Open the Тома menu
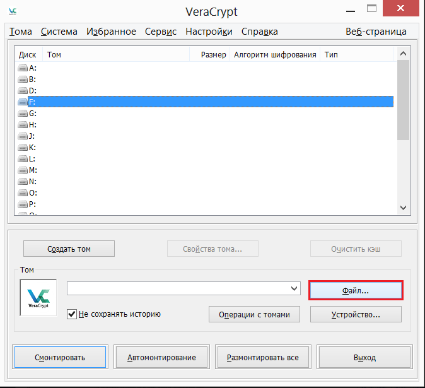The image size is (425, 388). (21, 32)
